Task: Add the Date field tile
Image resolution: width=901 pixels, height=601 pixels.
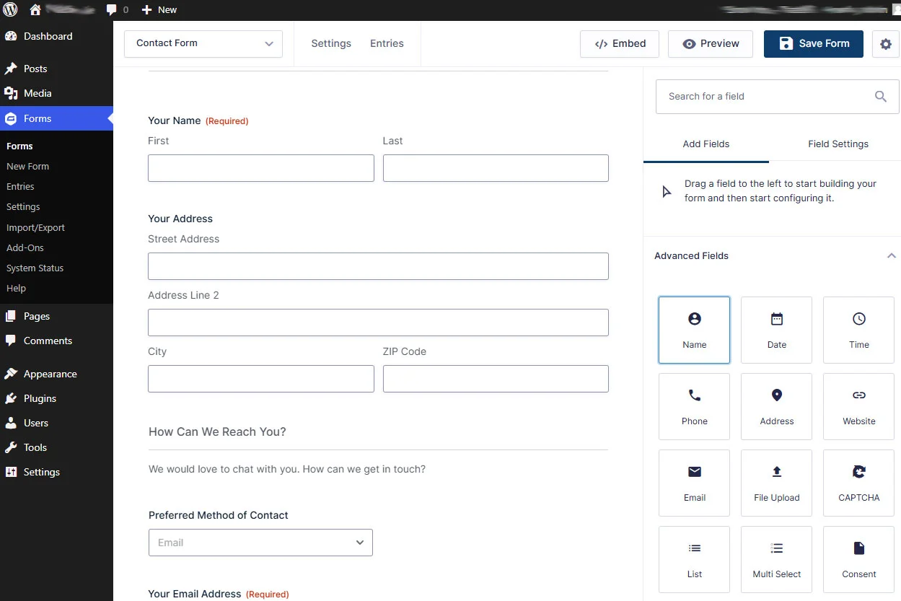Action: pos(776,330)
